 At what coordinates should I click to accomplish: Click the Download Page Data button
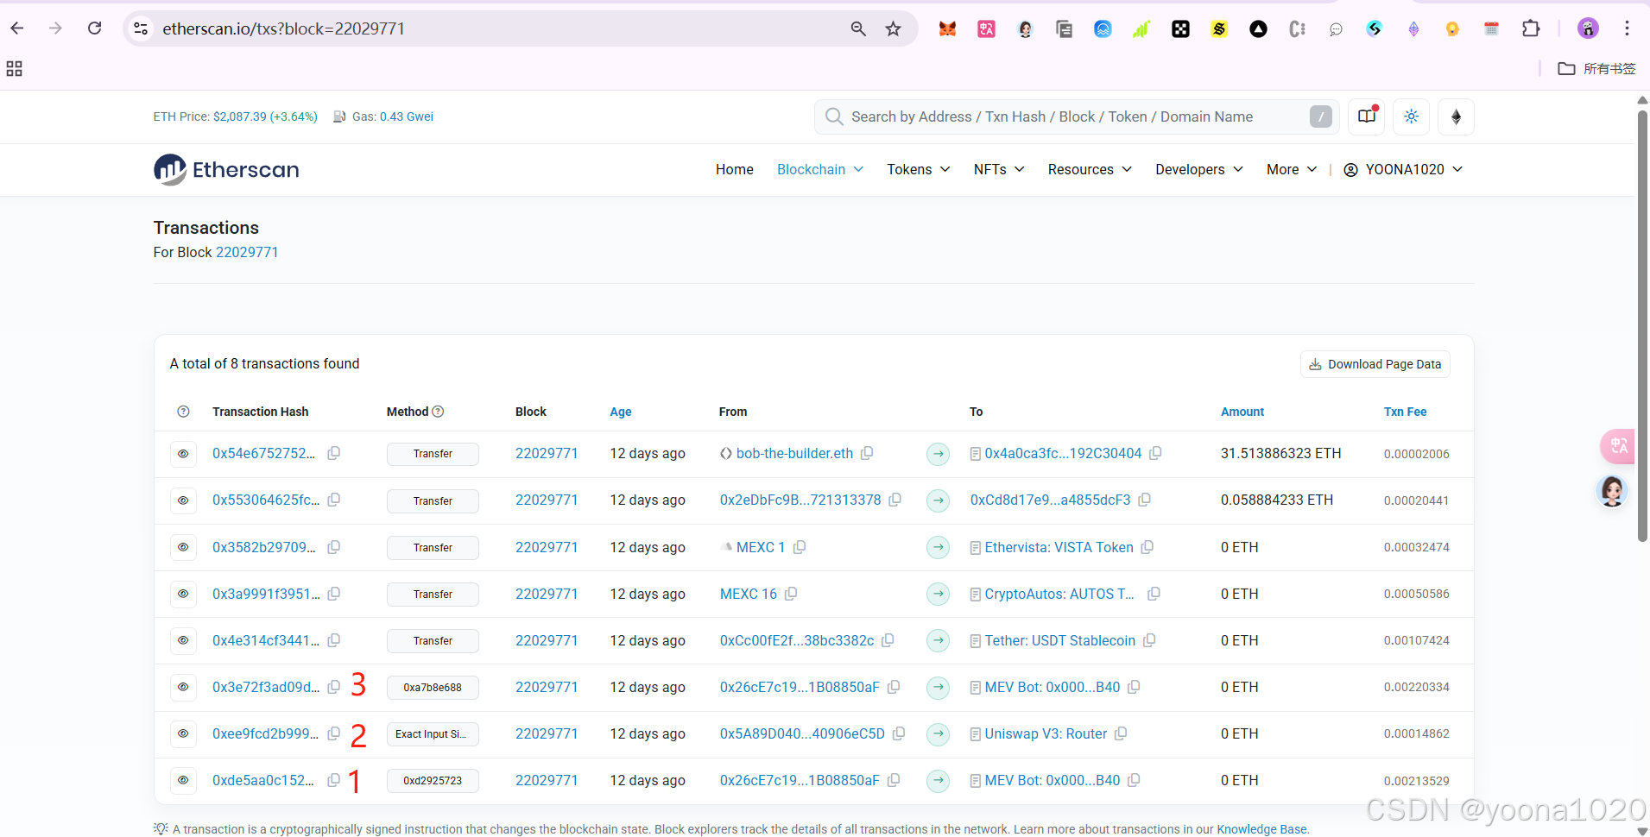pyautogui.click(x=1375, y=364)
